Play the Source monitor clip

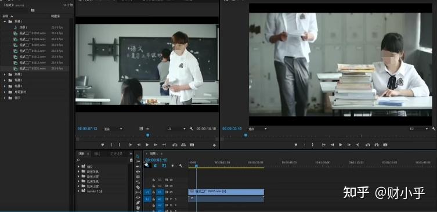click(x=147, y=145)
